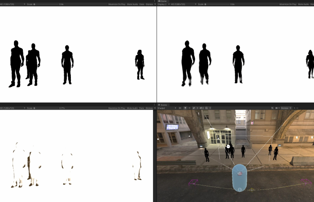
Task: Select the white light gizmo above the silhouettes
Action: tap(228, 146)
